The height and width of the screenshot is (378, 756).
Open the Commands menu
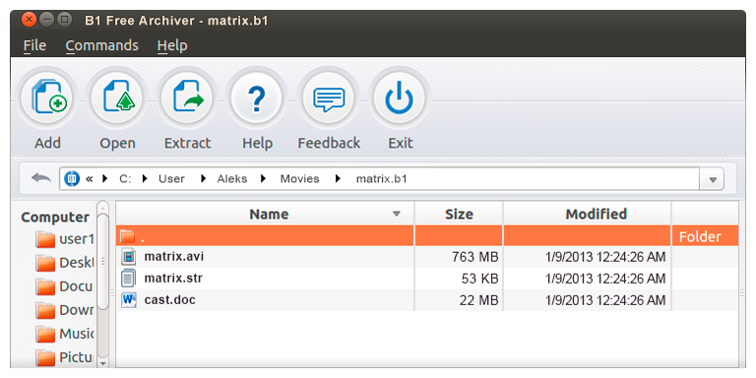(102, 46)
